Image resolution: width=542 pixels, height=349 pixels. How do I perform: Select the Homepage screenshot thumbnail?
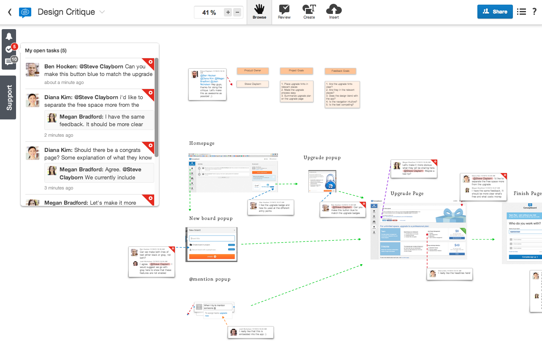tap(233, 173)
